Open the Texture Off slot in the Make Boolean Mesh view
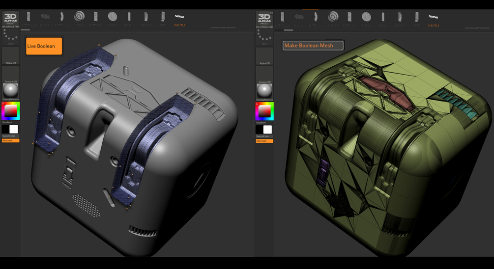The height and width of the screenshot is (269, 494). (264, 75)
